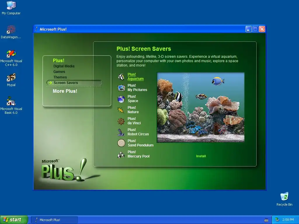Open the Digital Media section

64,66
